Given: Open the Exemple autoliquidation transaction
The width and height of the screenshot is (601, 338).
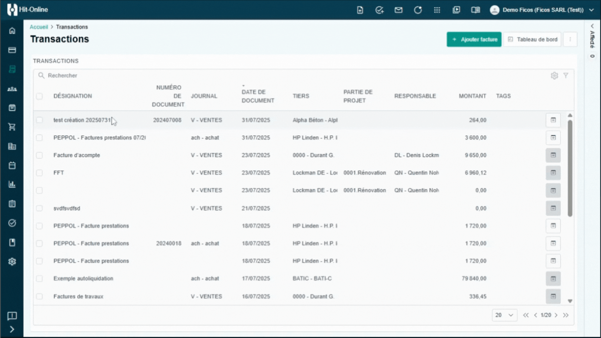Looking at the screenshot, I should [x=83, y=279].
